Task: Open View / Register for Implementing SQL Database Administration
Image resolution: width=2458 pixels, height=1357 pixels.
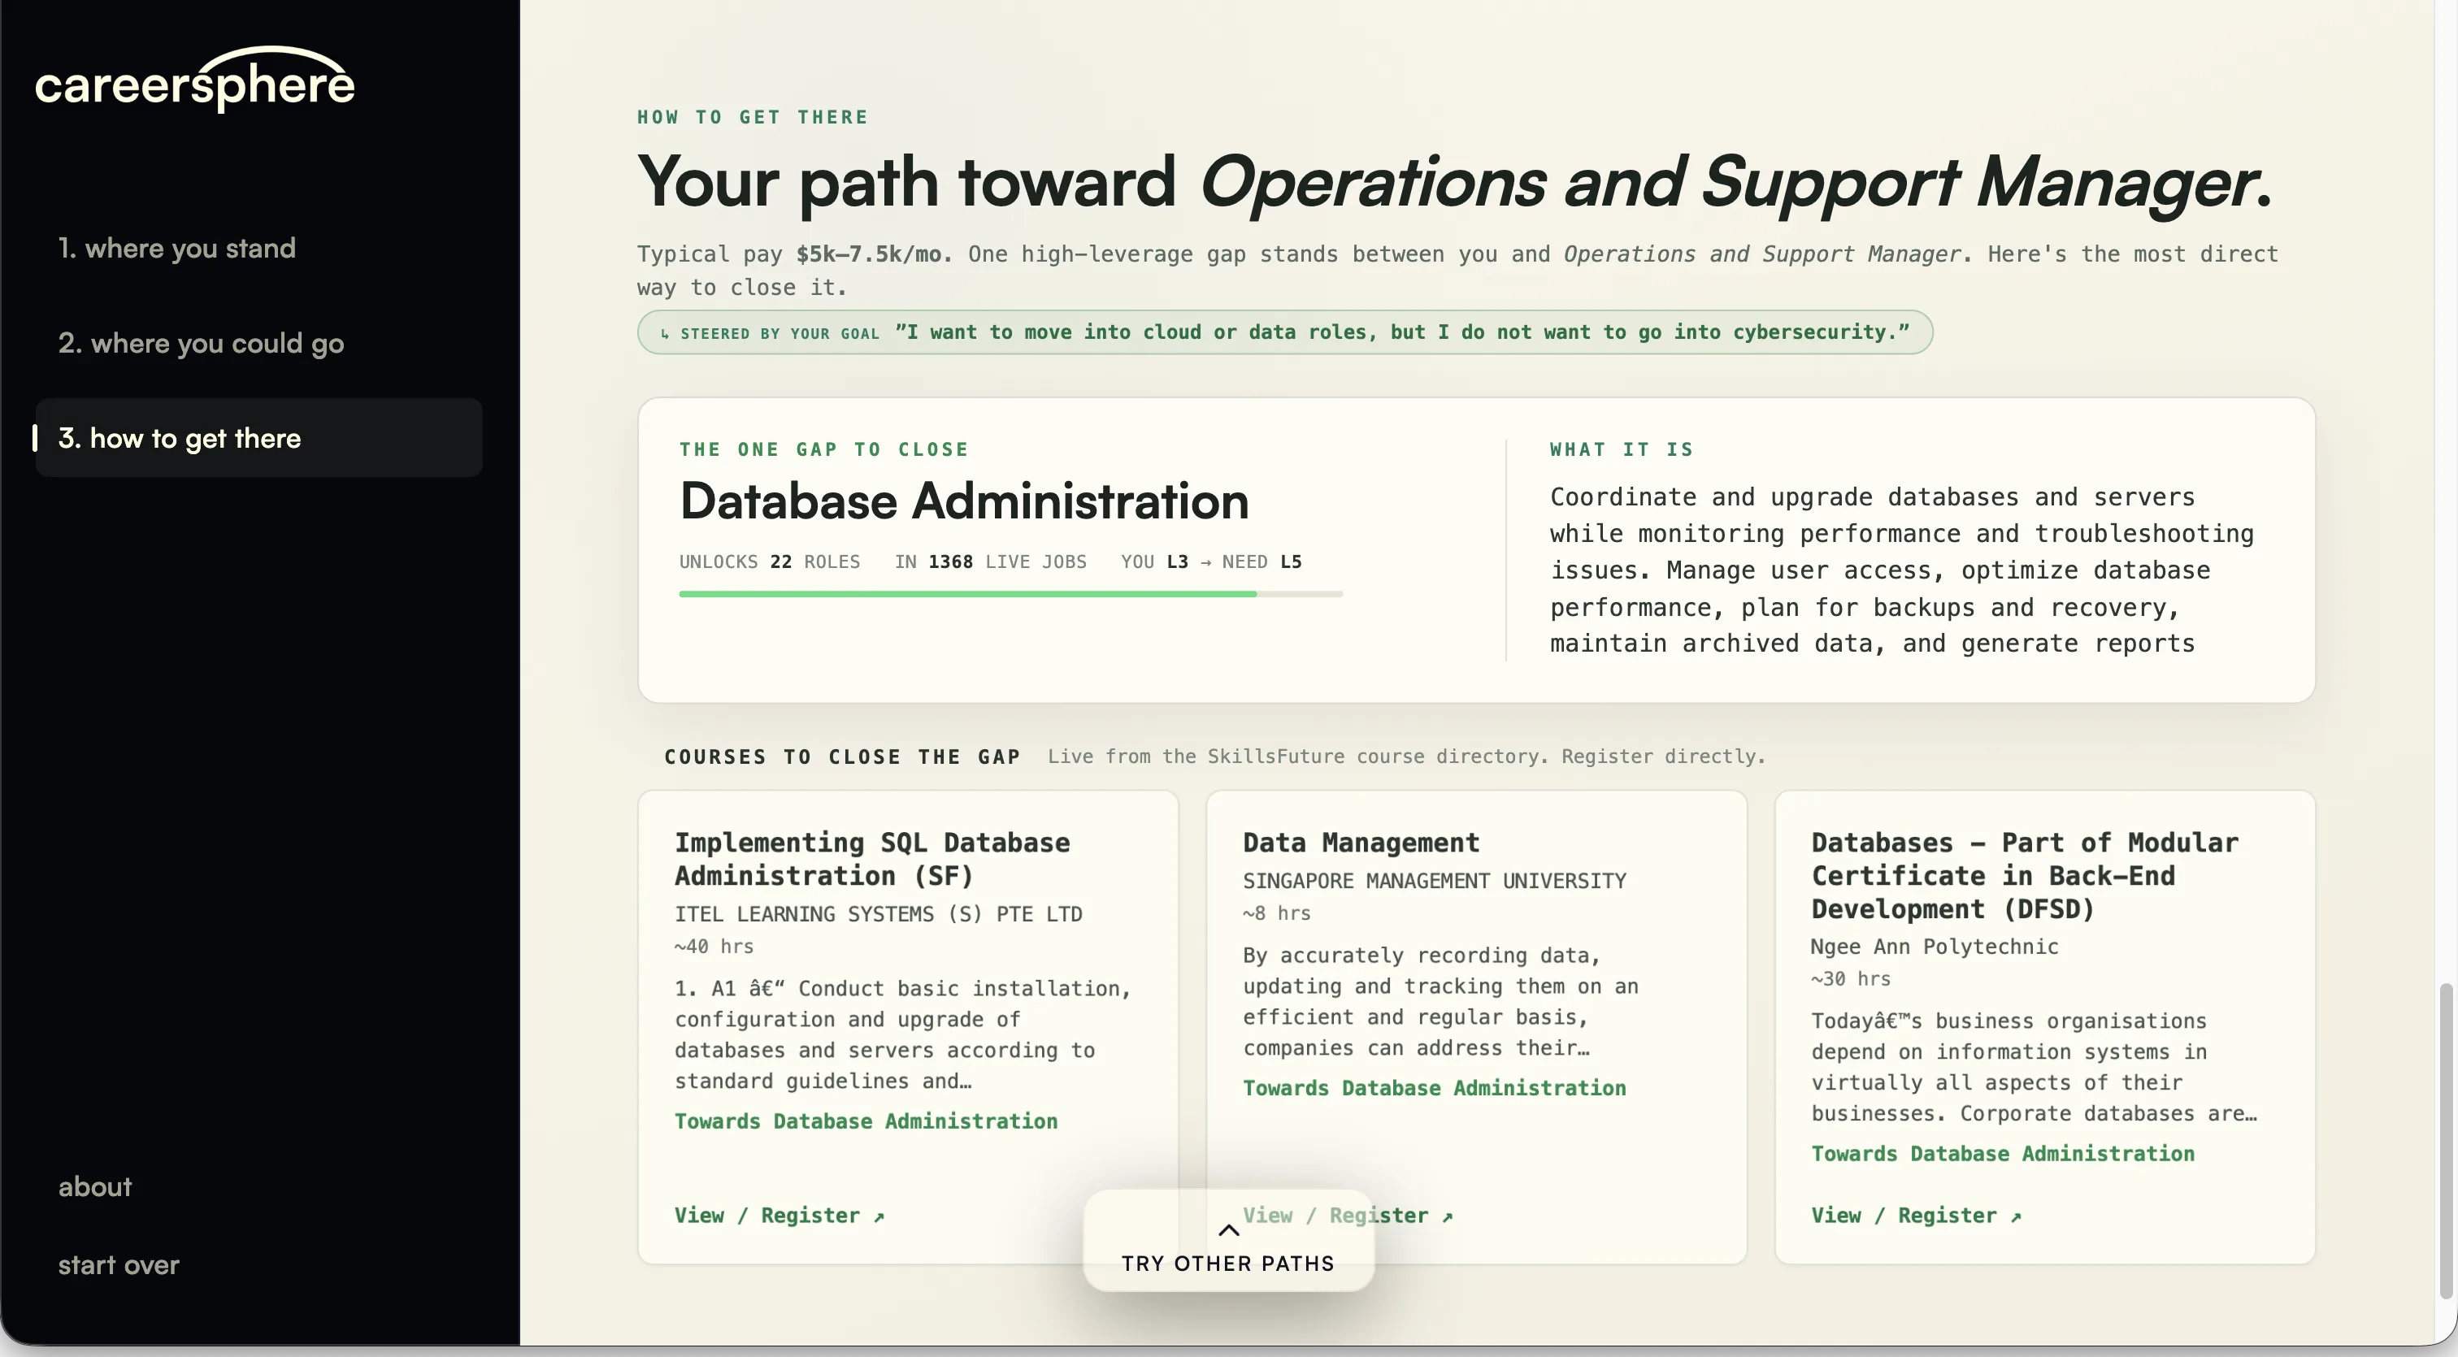Action: point(780,1215)
